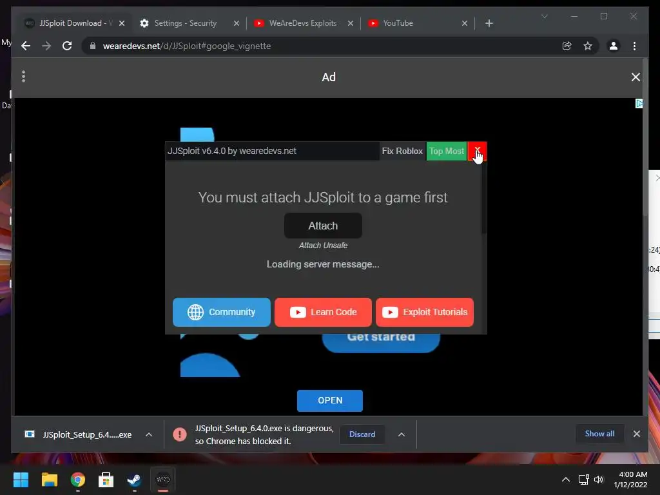The image size is (660, 495).
Task: Open File Explorer from taskbar
Action: tap(49, 480)
